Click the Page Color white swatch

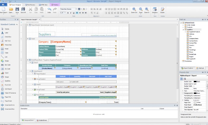point(195,103)
